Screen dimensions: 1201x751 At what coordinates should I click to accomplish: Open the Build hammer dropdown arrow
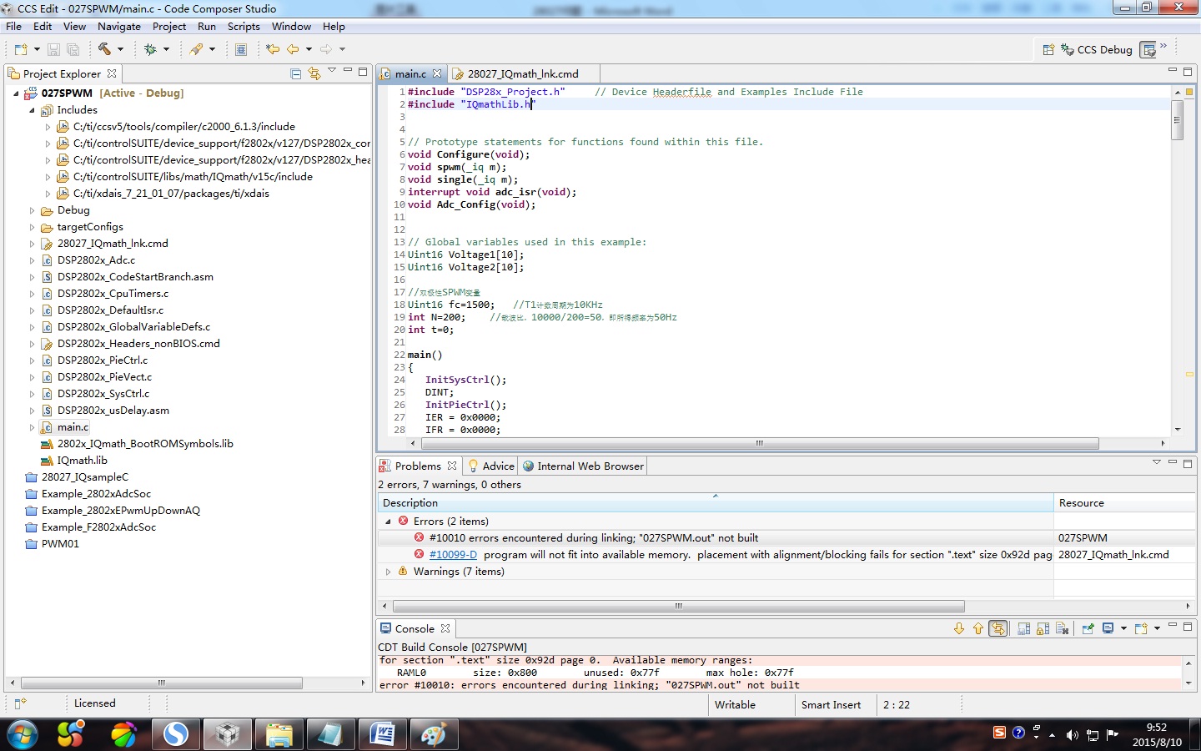120,49
